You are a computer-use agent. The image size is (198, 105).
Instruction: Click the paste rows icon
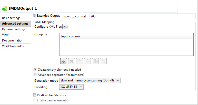(x=103, y=61)
